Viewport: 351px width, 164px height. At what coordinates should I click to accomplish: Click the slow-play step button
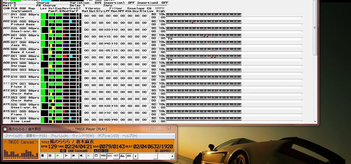pyautogui.click(x=66, y=156)
